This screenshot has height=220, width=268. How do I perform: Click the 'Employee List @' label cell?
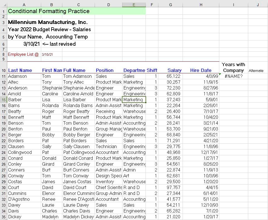[x=23, y=54]
